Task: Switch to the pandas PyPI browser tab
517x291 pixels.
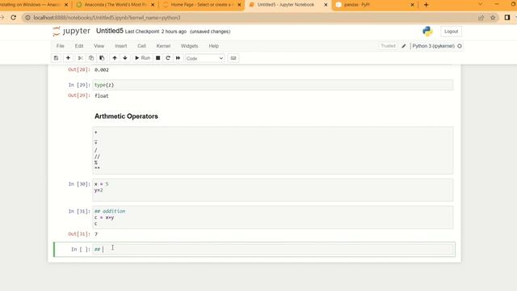Action: (374, 5)
